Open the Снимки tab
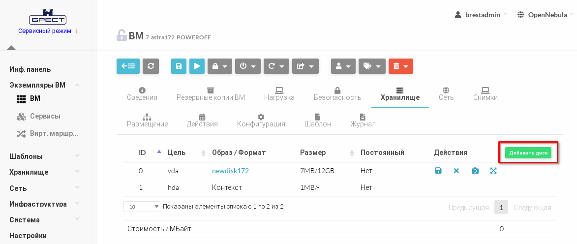The image size is (577, 244). click(x=485, y=93)
